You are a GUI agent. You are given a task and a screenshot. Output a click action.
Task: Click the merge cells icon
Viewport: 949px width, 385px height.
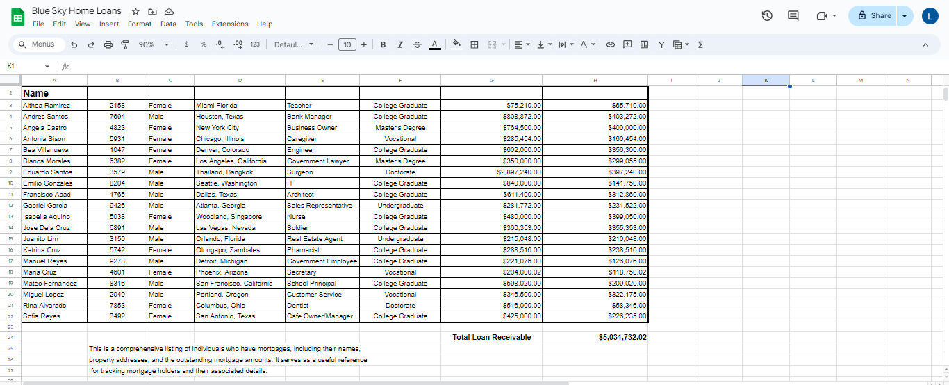coord(492,44)
